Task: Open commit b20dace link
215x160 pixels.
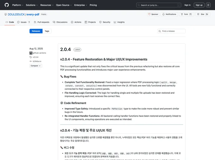Action: point(37,62)
